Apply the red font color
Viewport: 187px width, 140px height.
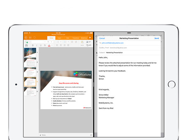point(49,45)
